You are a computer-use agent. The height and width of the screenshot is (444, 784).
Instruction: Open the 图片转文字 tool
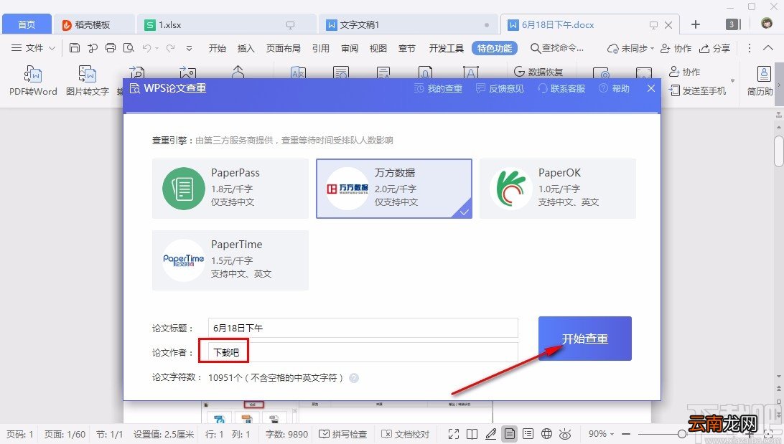[88, 81]
